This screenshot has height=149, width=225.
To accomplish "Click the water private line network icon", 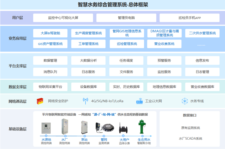I will point(185,101).
